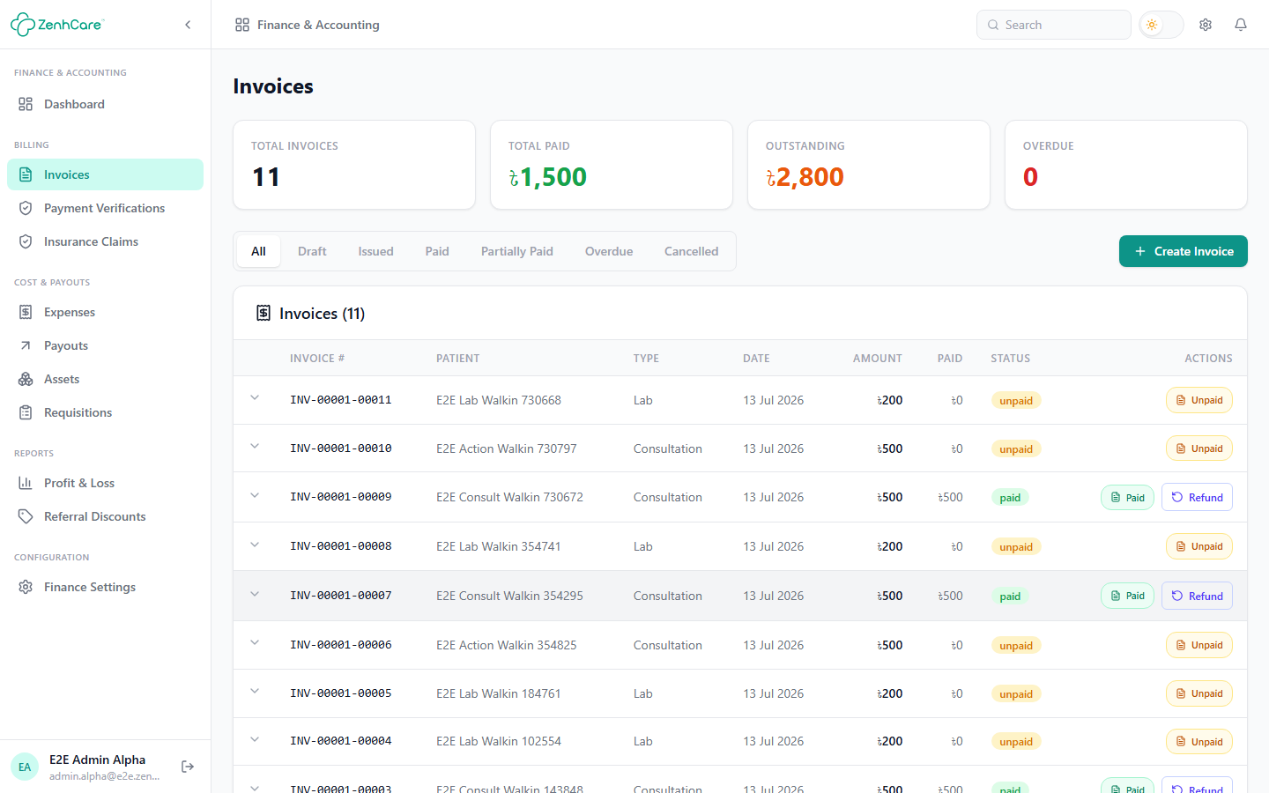
Task: Switch to the Partially Paid tab
Action: click(x=517, y=251)
